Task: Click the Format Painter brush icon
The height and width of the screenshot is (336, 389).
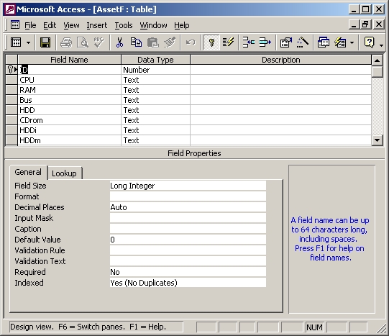Action: coord(170,42)
